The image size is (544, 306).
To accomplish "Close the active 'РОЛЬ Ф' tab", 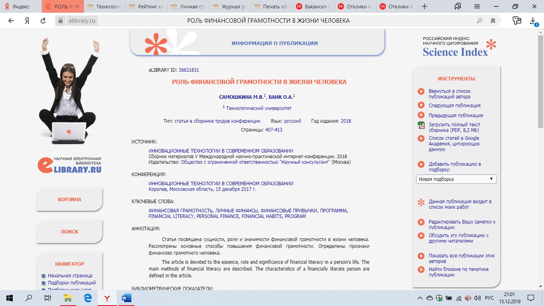I will 78,6.
